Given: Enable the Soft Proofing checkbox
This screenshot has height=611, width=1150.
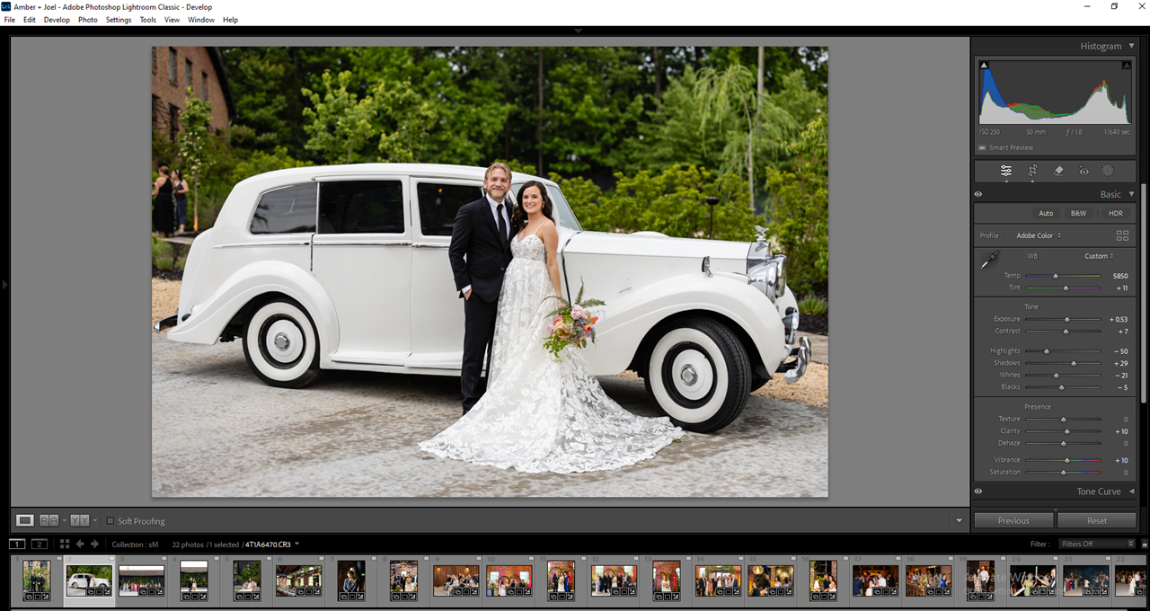Looking at the screenshot, I should click(x=111, y=521).
